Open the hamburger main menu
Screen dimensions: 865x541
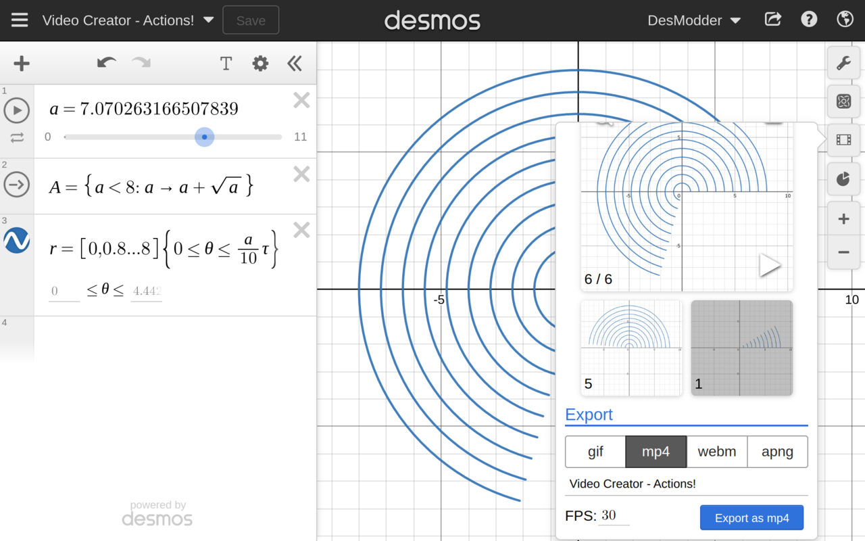pyautogui.click(x=19, y=20)
